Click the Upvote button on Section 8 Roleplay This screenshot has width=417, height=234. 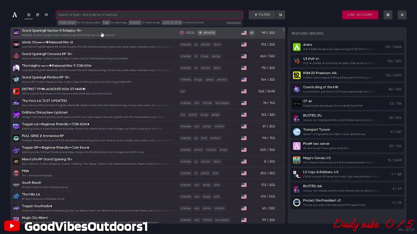coord(207,32)
